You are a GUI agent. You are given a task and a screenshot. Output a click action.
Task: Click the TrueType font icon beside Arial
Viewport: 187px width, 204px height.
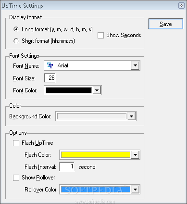tap(50, 65)
